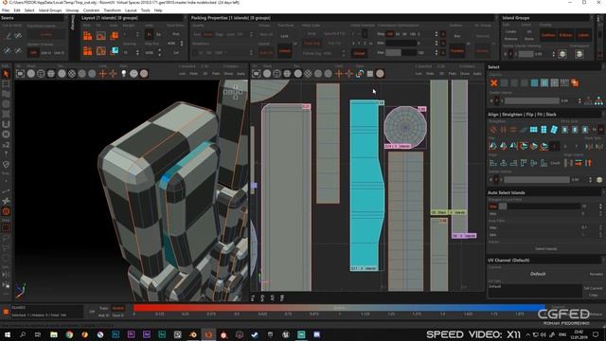Click the Select Islands button

(546, 248)
